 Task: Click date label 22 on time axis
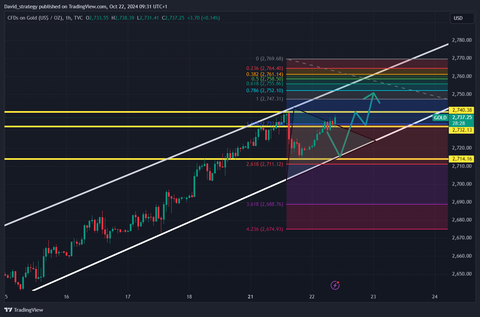pos(312,297)
